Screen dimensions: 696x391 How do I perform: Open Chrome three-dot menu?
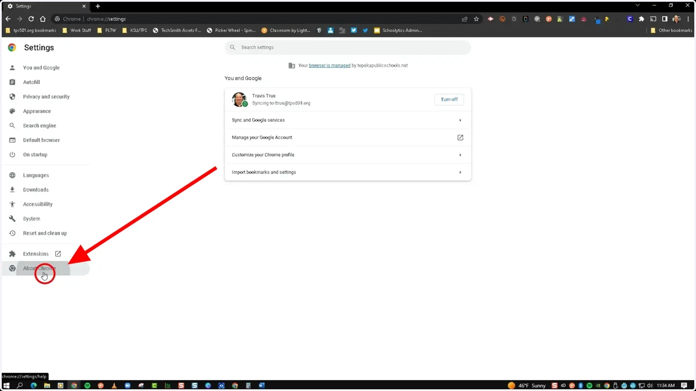(x=688, y=19)
